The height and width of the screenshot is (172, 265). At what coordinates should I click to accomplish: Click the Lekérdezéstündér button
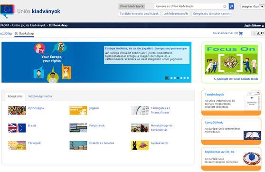coord(176,14)
